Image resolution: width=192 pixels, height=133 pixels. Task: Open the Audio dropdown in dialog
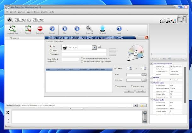click(x=144, y=75)
